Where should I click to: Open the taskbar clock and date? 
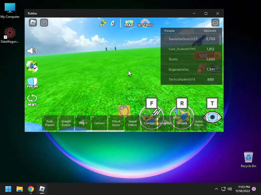pos(243,189)
